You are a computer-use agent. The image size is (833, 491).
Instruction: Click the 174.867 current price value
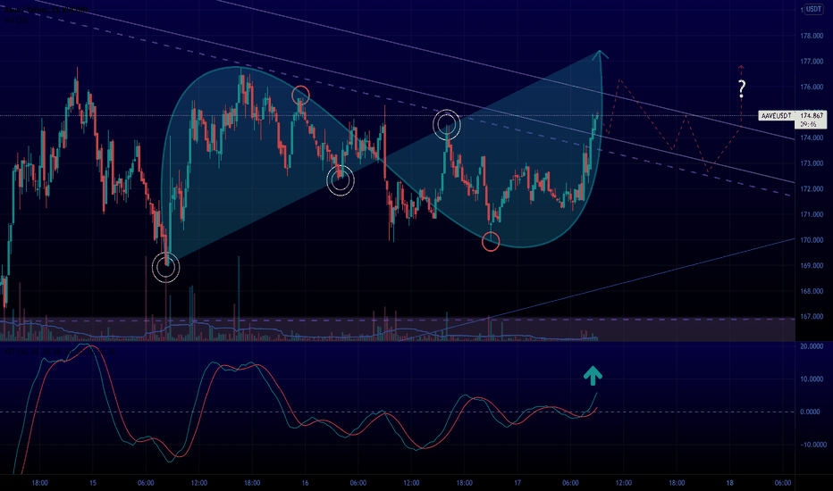[x=812, y=116]
